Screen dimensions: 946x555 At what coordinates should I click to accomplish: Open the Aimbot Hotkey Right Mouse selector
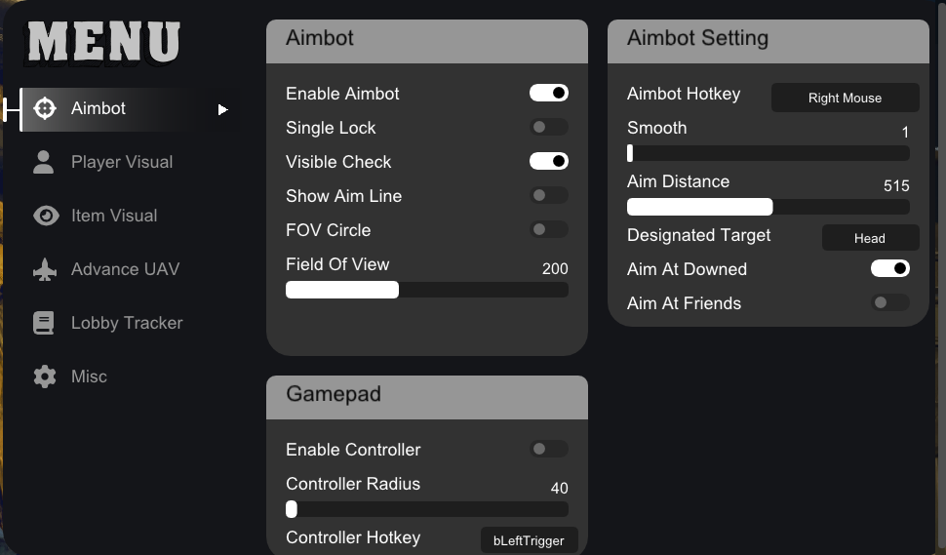(845, 98)
